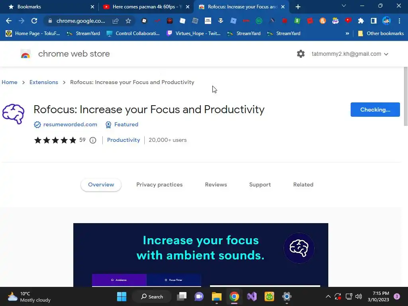Open the taskbar Search box
This screenshot has height=306, width=408.
(152, 296)
